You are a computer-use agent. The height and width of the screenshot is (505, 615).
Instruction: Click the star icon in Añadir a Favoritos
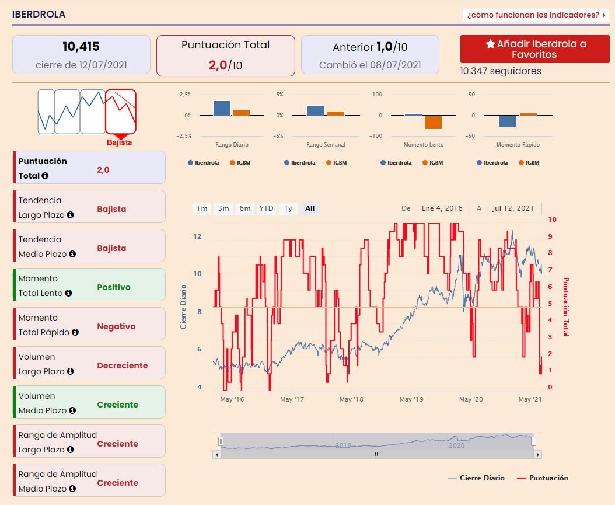[490, 44]
